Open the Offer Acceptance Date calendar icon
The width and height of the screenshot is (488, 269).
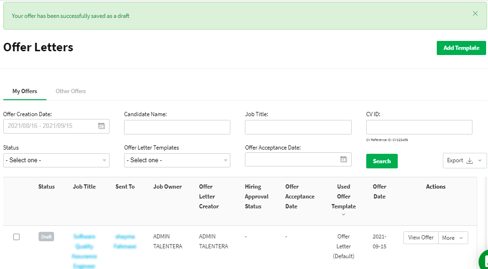(x=343, y=159)
